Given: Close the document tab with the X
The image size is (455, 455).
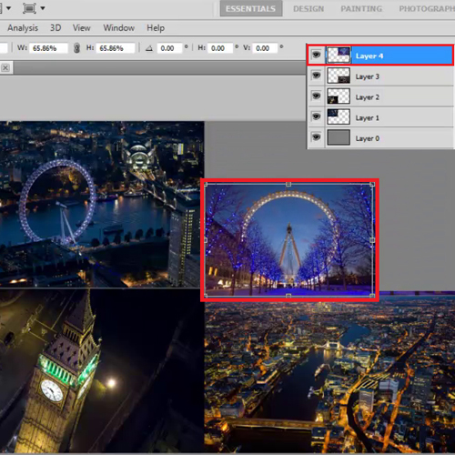Looking at the screenshot, I should (5, 68).
